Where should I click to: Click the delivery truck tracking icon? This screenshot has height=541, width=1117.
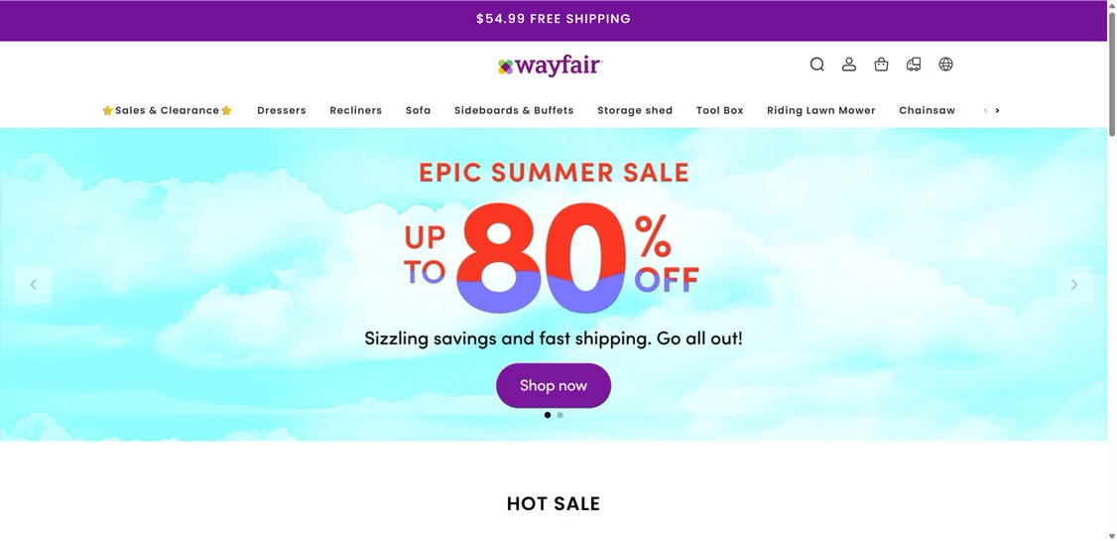914,65
